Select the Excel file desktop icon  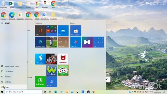(x=12, y=4)
